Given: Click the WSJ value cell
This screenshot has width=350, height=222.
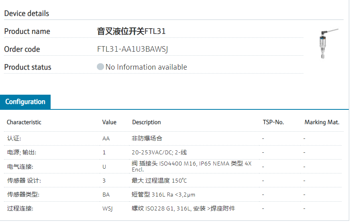Looking at the screenshot, I should (107, 208).
